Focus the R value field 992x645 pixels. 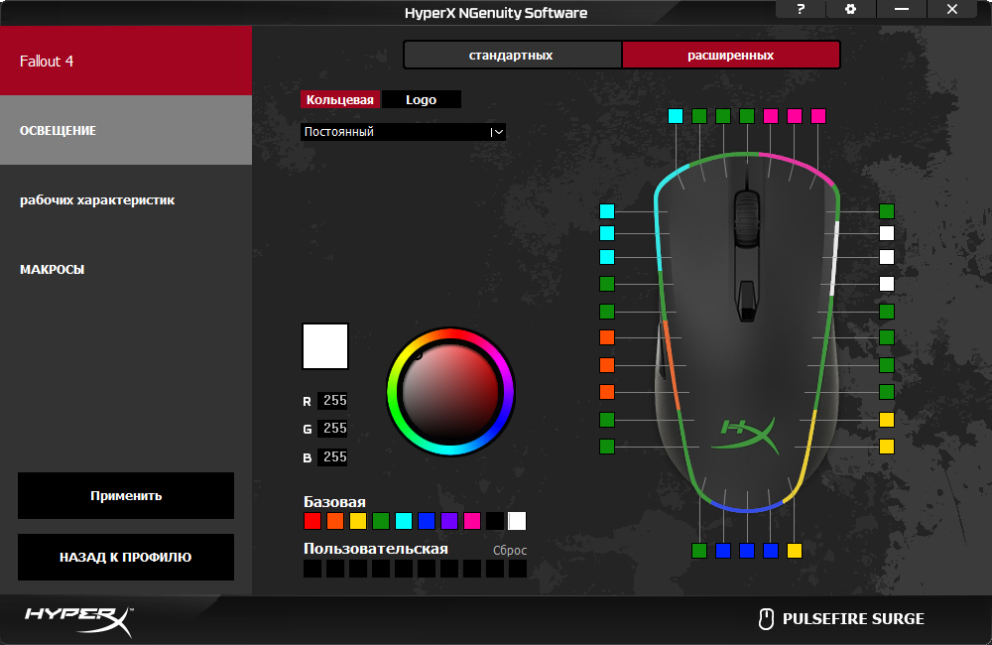click(x=333, y=400)
